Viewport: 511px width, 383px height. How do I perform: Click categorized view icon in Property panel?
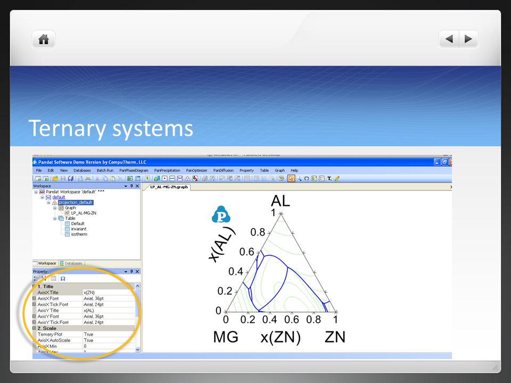point(36,279)
